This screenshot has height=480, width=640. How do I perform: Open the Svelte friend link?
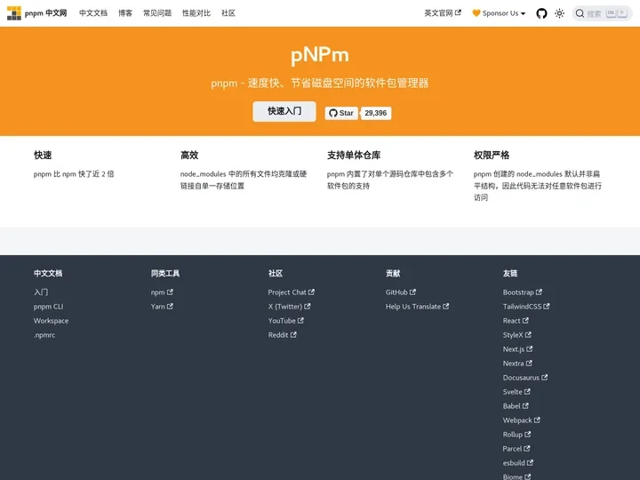pos(516,392)
